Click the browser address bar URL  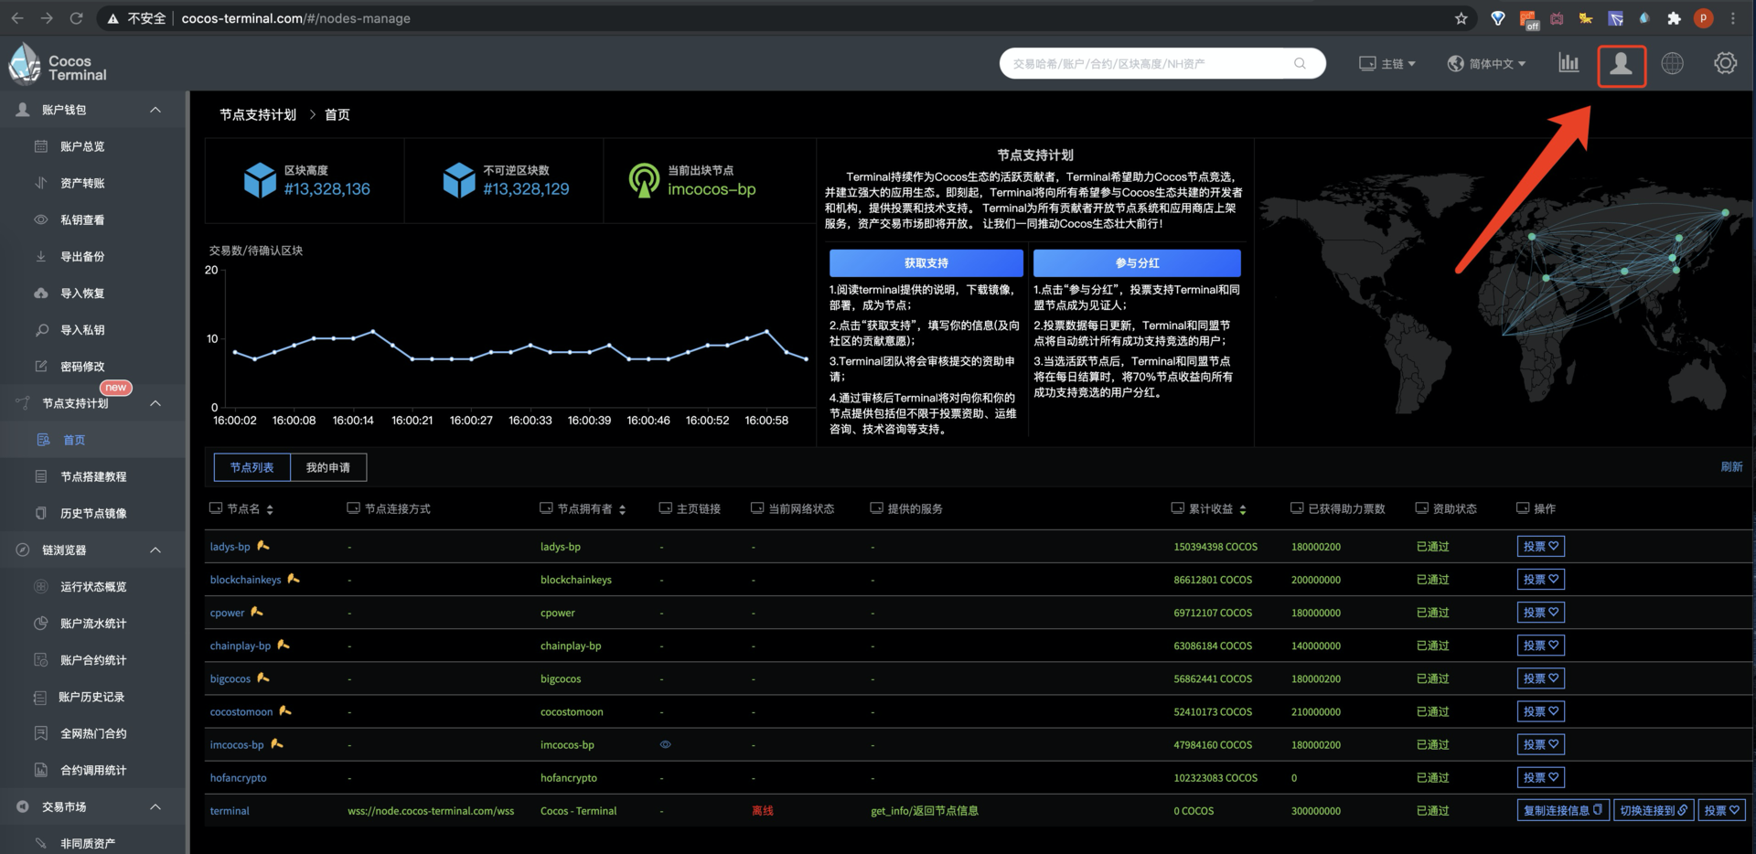295,18
